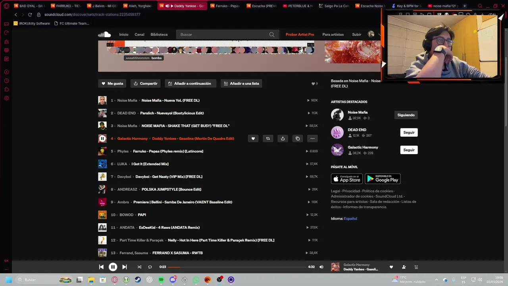Viewport: 508px width, 286px height.
Task: Open the Subir upload page
Action: pos(356,35)
